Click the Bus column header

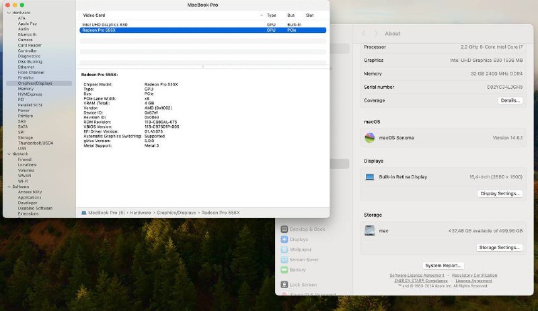(x=291, y=15)
